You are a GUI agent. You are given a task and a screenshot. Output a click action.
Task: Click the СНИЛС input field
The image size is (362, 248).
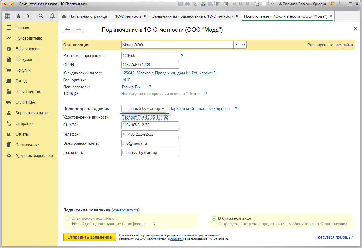150,125
